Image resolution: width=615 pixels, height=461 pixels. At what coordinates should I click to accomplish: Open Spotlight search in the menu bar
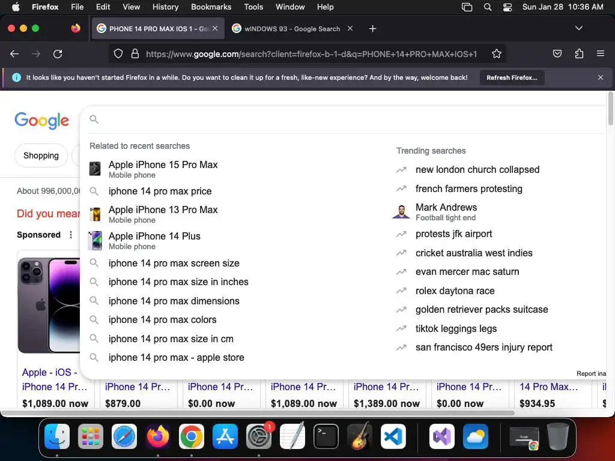488,7
